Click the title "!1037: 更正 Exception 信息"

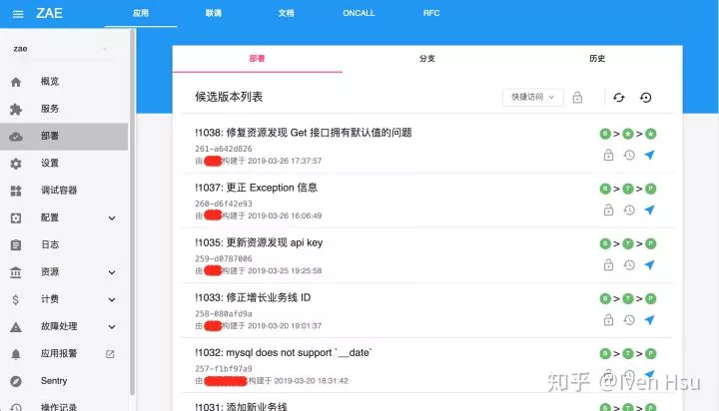256,188
